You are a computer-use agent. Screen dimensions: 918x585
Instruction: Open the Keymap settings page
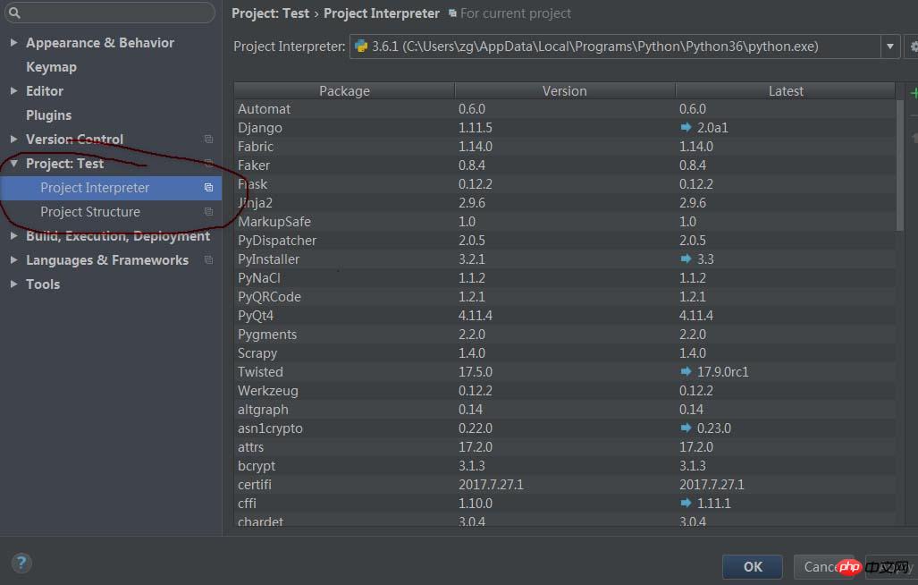point(51,67)
